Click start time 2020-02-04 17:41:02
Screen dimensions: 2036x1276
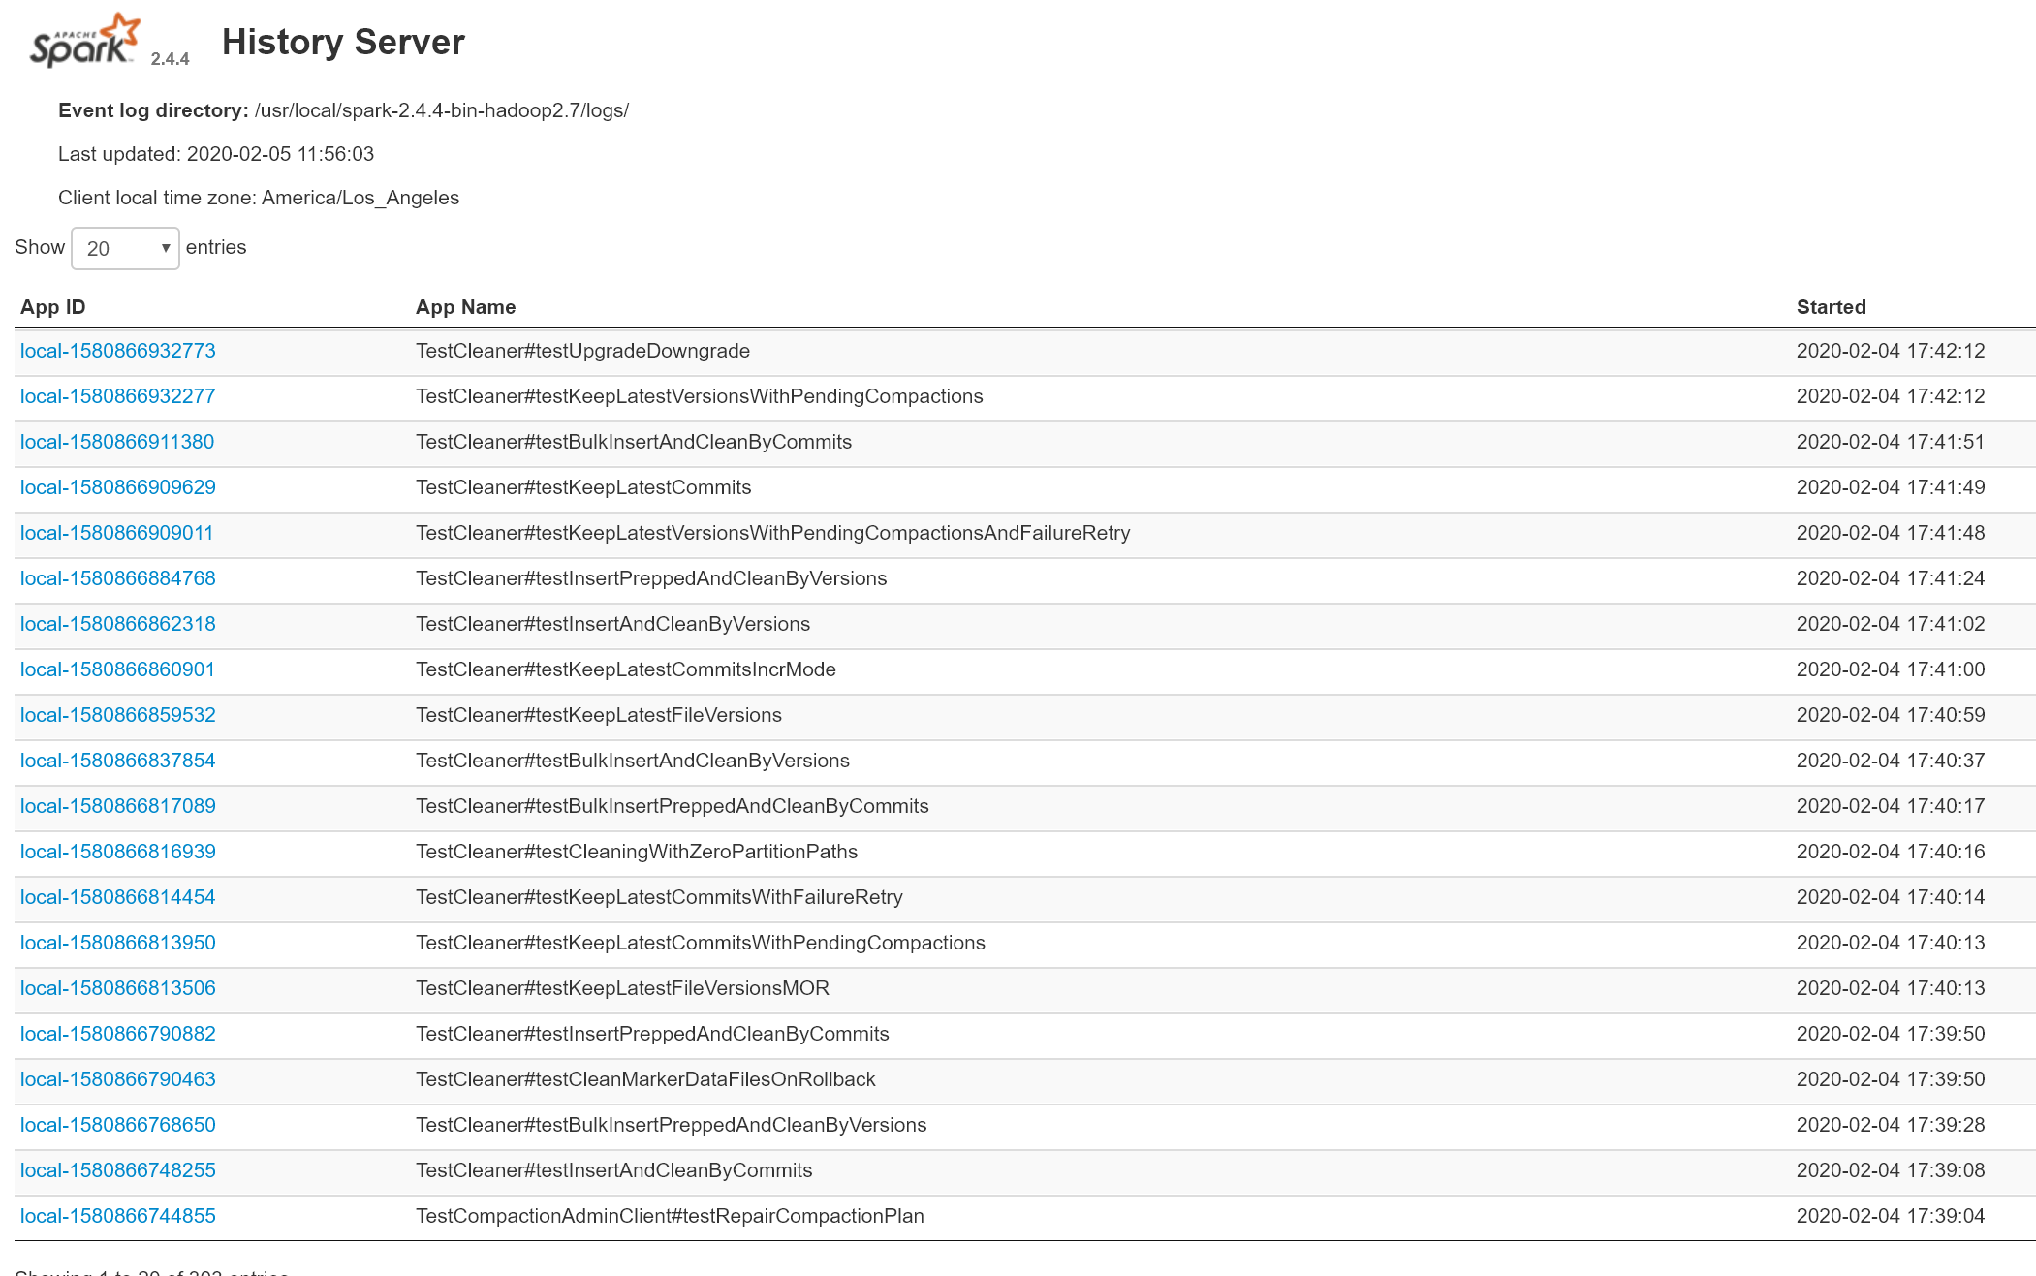pyautogui.click(x=1891, y=624)
